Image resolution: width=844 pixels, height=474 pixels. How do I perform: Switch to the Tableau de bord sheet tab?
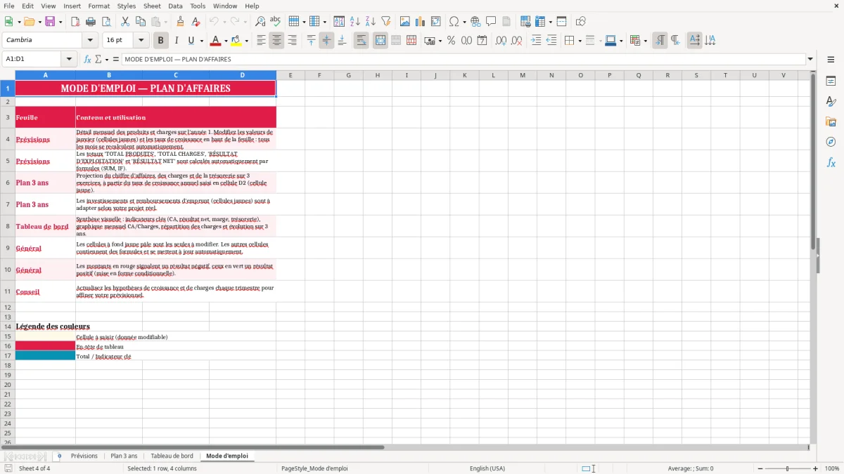point(172,456)
